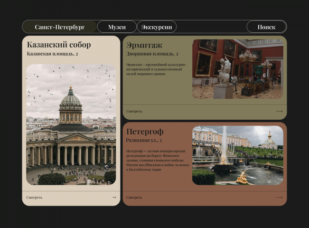This screenshot has height=228, width=309.
Task: Click the Петергоф description paragraph
Action: pos(158,160)
